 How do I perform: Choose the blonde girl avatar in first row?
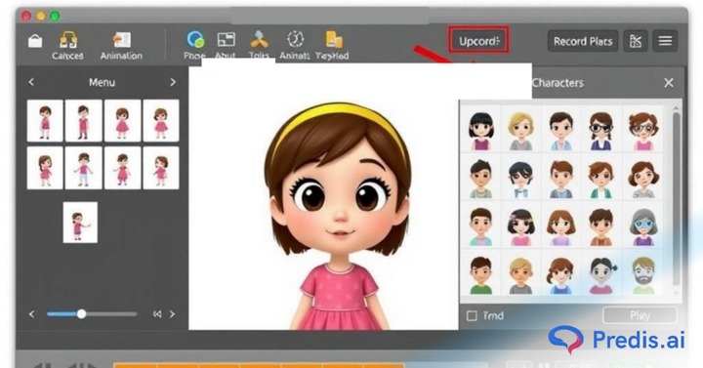coord(520,131)
